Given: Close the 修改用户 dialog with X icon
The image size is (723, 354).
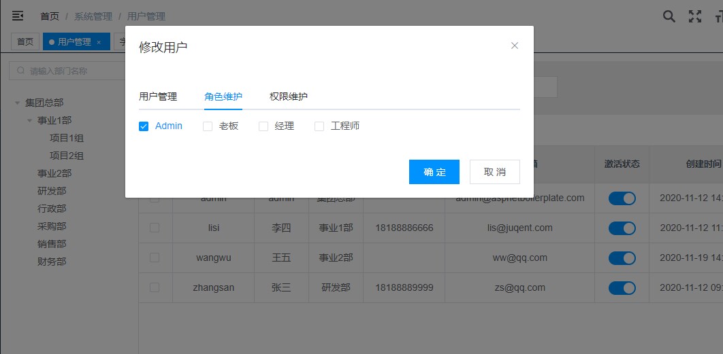Looking at the screenshot, I should [515, 46].
